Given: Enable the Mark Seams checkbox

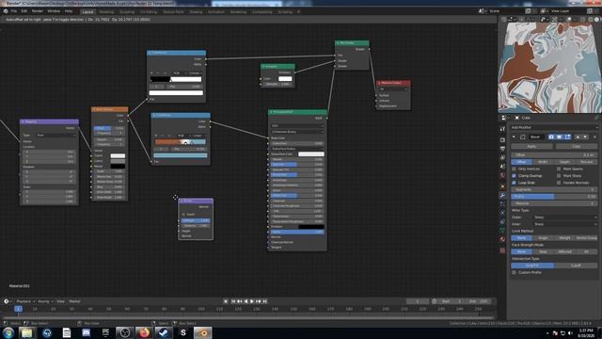Looking at the screenshot, I should pos(559,169).
